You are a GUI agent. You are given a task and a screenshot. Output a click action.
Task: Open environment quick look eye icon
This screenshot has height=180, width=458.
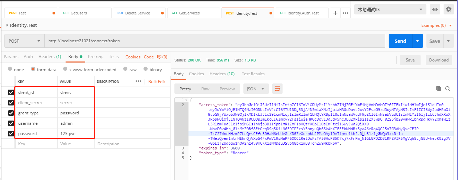(435, 10)
